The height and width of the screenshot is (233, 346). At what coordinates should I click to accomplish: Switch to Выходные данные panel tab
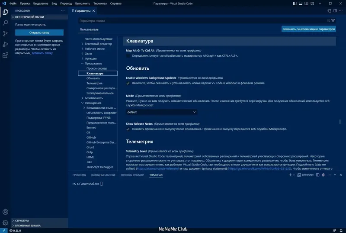(x=103, y=175)
